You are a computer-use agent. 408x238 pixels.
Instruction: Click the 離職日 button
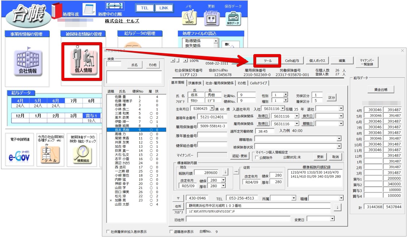click(x=307, y=124)
